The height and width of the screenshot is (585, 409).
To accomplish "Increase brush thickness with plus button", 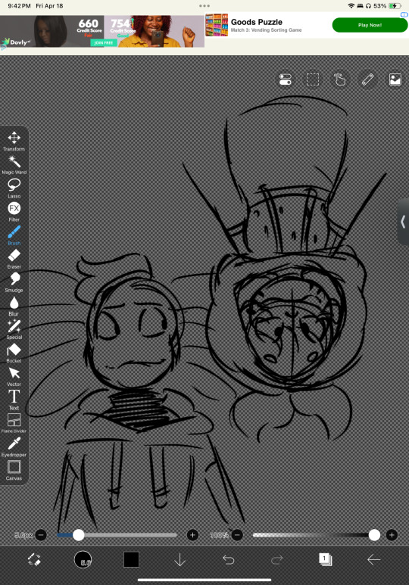I will (192, 535).
